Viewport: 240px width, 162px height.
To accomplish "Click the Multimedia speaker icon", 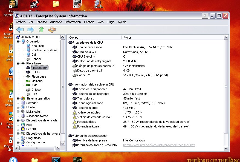I will [23, 112].
